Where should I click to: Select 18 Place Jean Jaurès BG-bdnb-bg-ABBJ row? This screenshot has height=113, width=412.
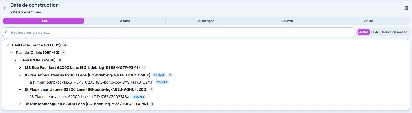(x=86, y=89)
